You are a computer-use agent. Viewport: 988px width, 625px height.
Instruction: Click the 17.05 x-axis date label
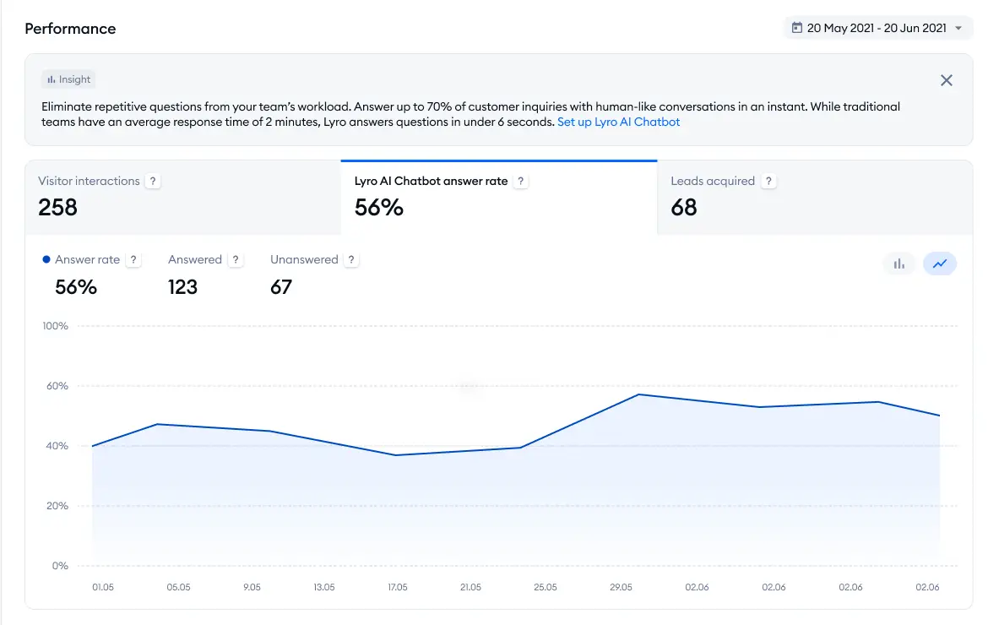point(398,587)
